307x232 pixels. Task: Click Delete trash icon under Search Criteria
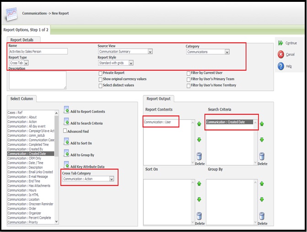click(262, 156)
